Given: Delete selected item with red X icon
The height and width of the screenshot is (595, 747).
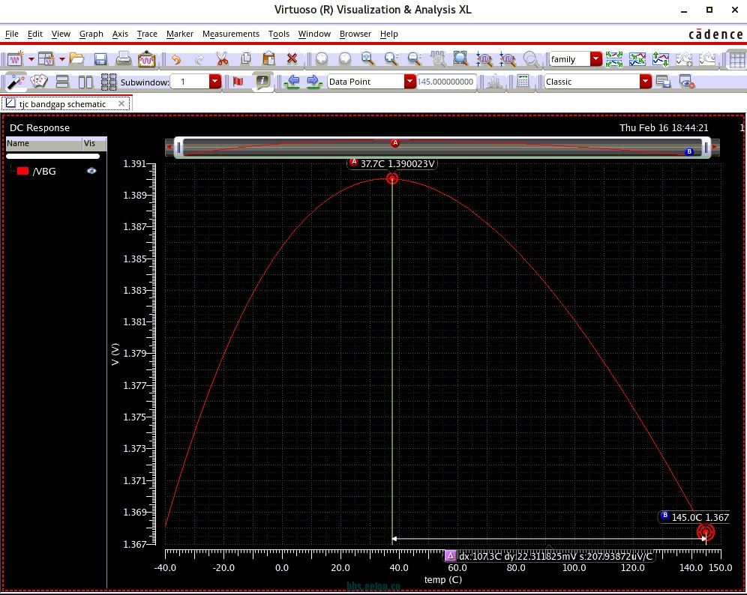Looking at the screenshot, I should pyautogui.click(x=292, y=59).
